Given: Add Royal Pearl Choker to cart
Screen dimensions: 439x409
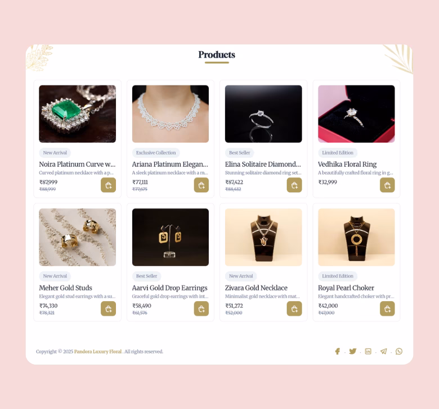Looking at the screenshot, I should [387, 308].
